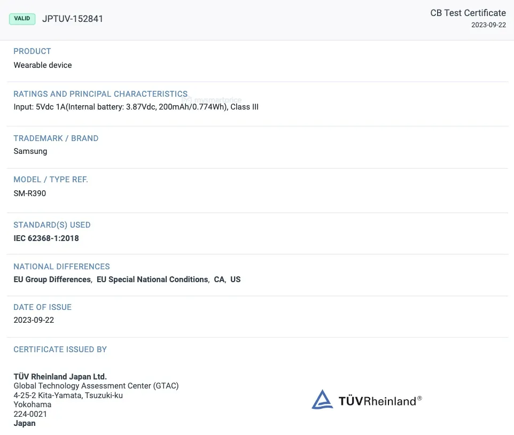This screenshot has width=514, height=435.
Task: Click the Ratings and Principal Characteristics heading
Action: [100, 94]
